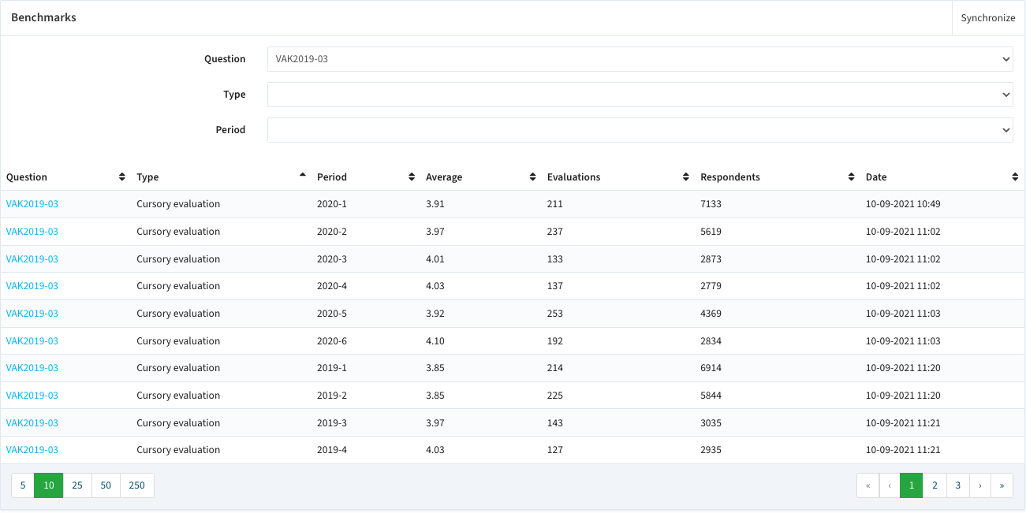1026x513 pixels.
Task: Show 250 rows per page
Action: click(137, 485)
